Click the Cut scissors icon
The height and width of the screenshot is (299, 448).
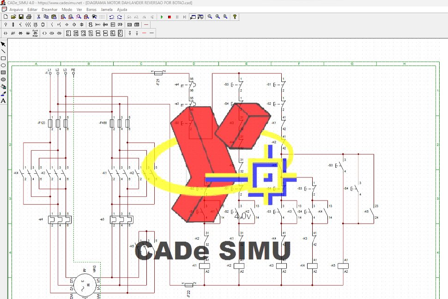39,17
